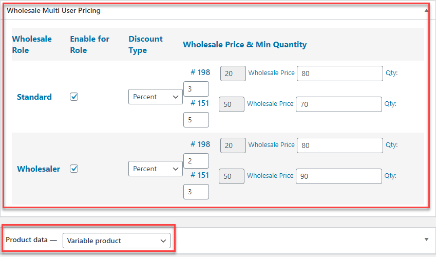Expand the Product data panel arrow
This screenshot has height=257, width=436.
[426, 240]
